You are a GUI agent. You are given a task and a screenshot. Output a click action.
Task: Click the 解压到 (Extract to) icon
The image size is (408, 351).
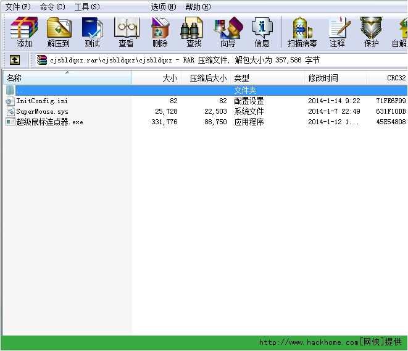pyautogui.click(x=59, y=32)
